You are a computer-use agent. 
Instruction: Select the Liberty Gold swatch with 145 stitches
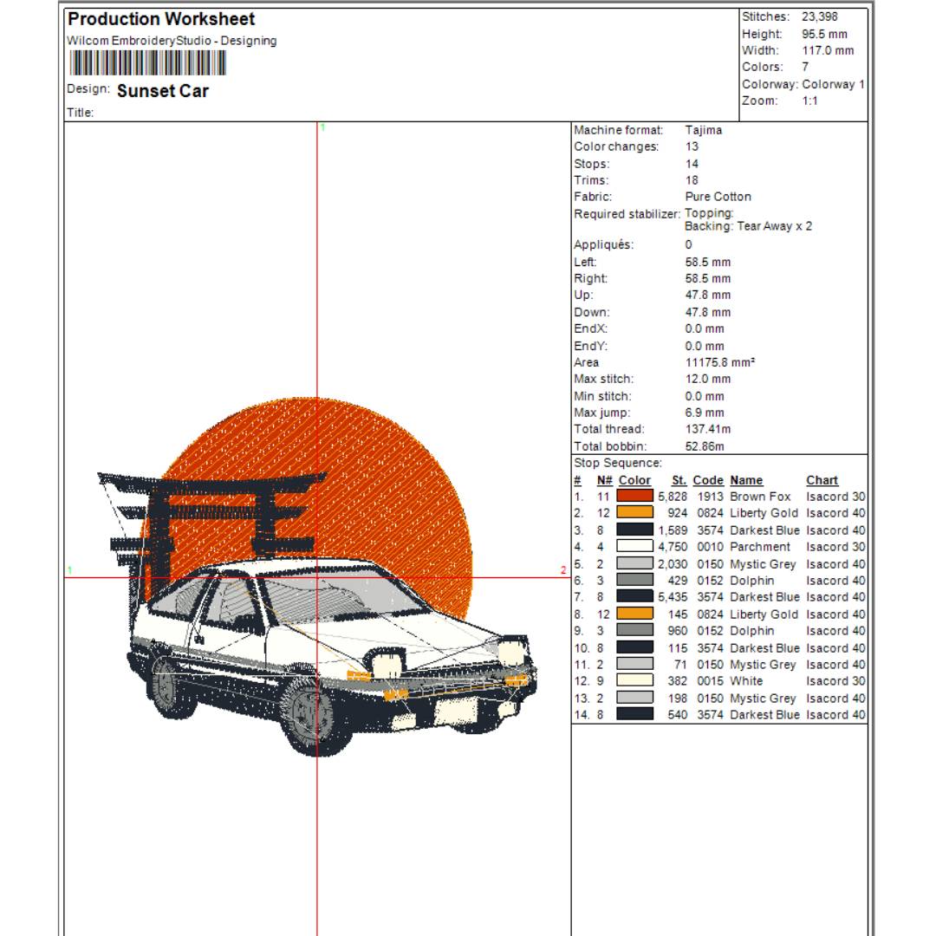634,614
